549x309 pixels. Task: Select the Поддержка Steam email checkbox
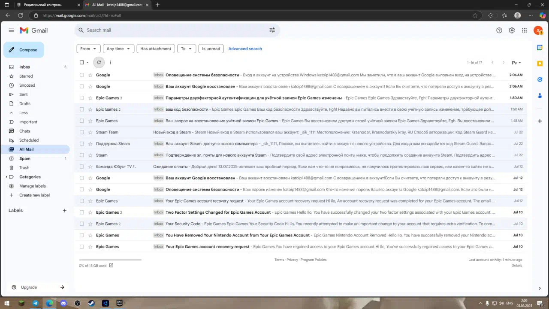point(82,144)
